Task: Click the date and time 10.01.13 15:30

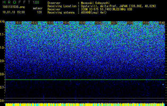Action: pos(14,12)
